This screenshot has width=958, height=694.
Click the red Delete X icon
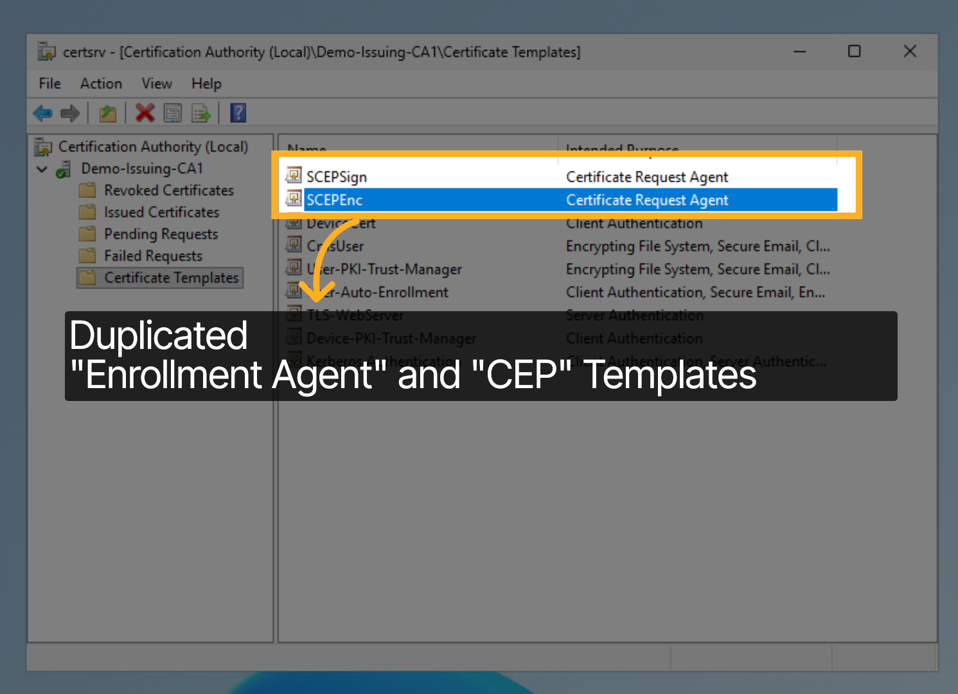(145, 113)
